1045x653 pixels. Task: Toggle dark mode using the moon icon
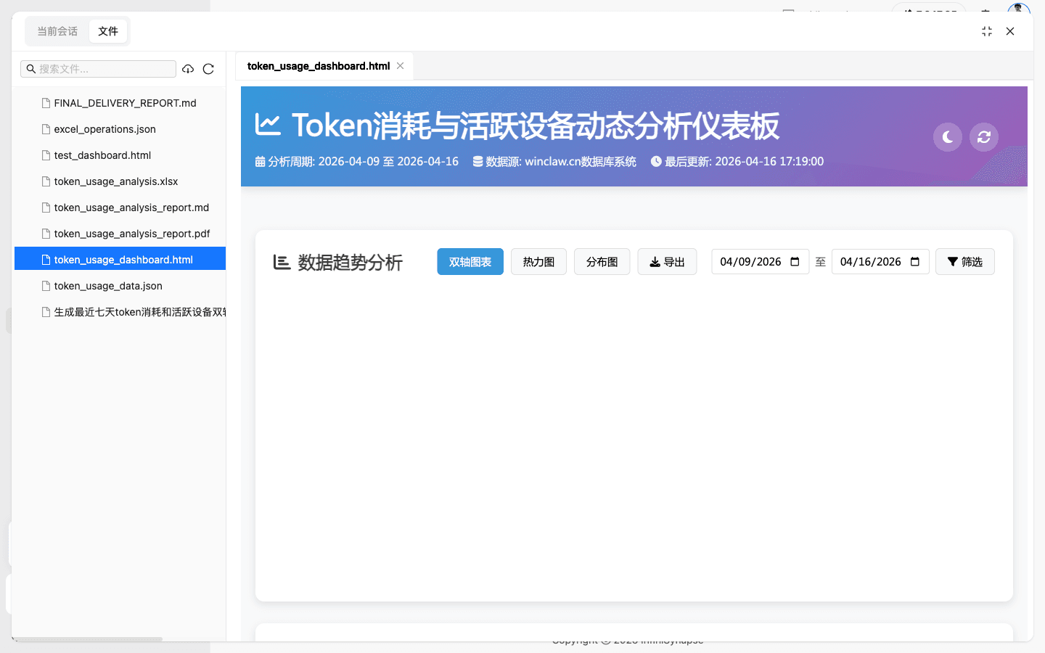tap(947, 136)
